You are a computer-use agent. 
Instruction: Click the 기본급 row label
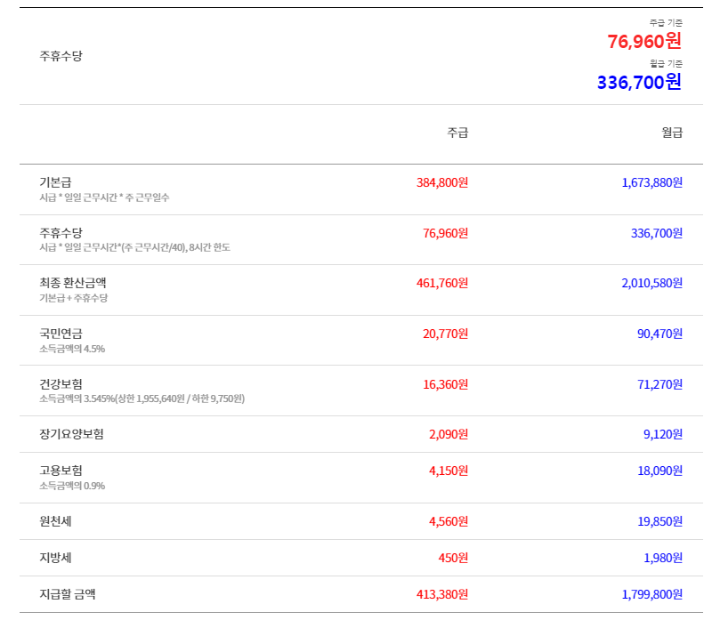[55, 182]
